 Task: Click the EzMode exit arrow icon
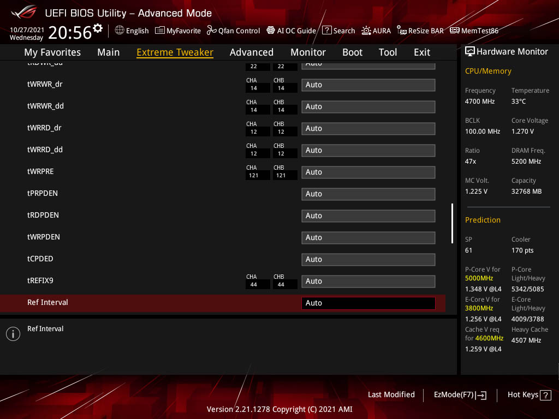pyautogui.click(x=481, y=395)
